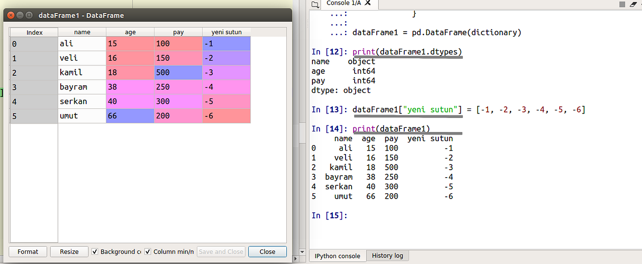642x264 pixels.
Task: Select index row 0 in the DataFrame table
Action: (x=34, y=44)
